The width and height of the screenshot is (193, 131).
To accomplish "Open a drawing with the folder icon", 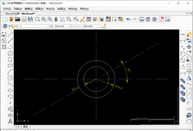I will pyautogui.click(x=18, y=19).
